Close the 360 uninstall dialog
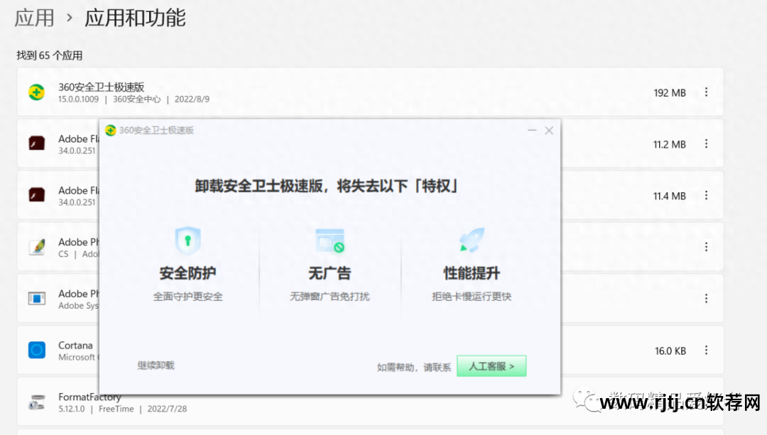767x435 pixels. click(549, 131)
